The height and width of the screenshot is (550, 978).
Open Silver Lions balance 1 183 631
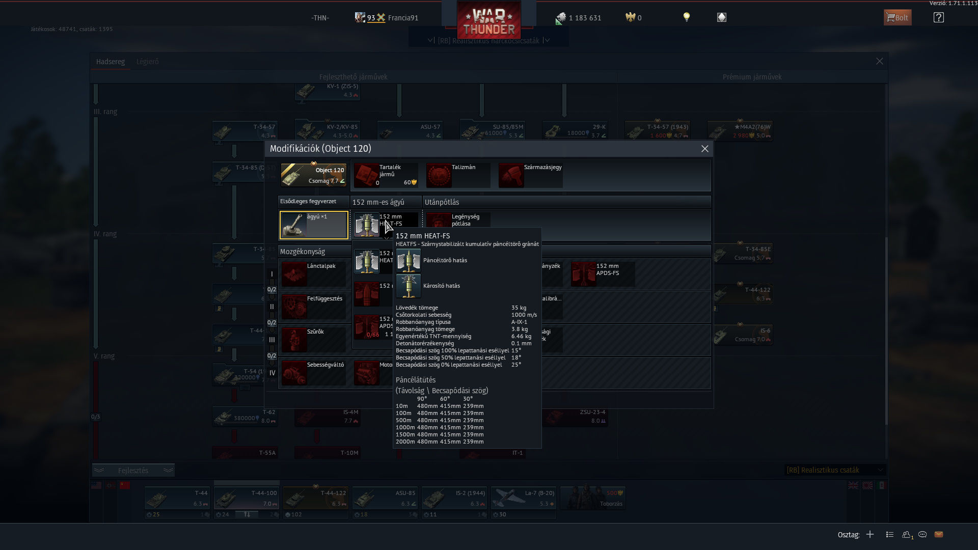(579, 18)
